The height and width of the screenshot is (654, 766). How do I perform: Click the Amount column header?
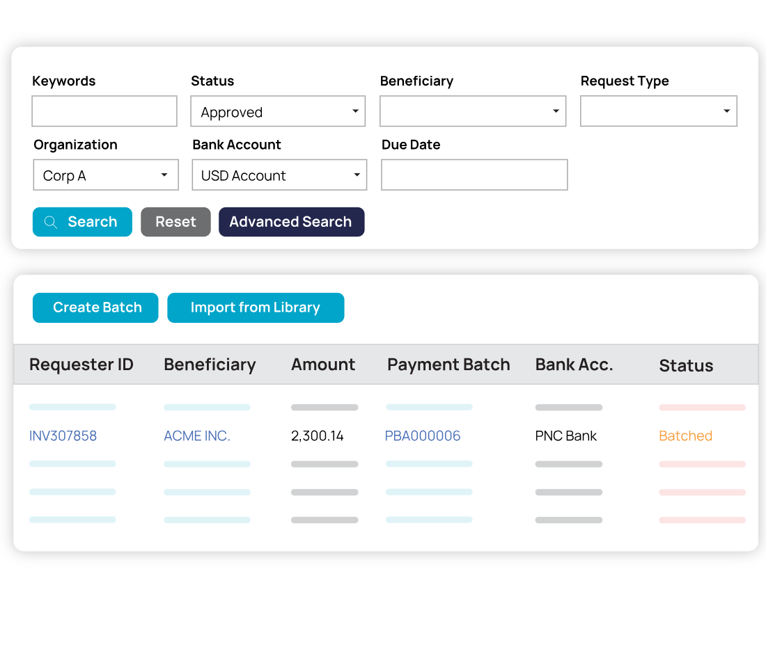click(x=323, y=364)
